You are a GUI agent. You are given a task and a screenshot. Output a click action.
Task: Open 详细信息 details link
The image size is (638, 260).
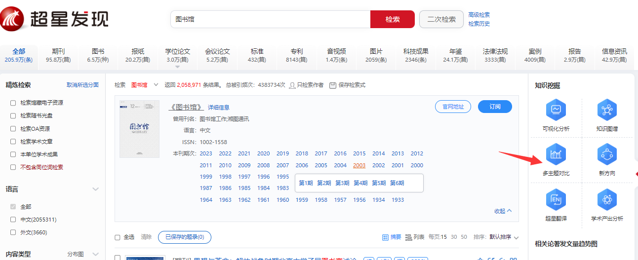(218, 107)
